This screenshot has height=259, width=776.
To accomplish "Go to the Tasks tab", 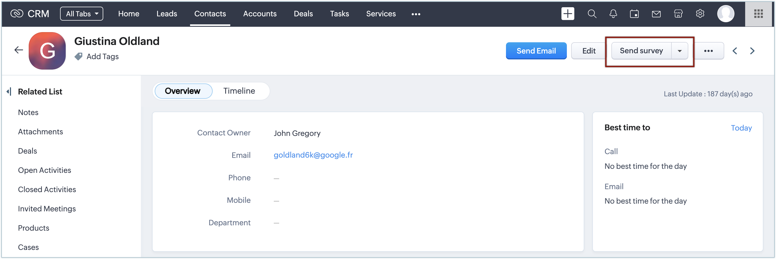I will 339,14.
